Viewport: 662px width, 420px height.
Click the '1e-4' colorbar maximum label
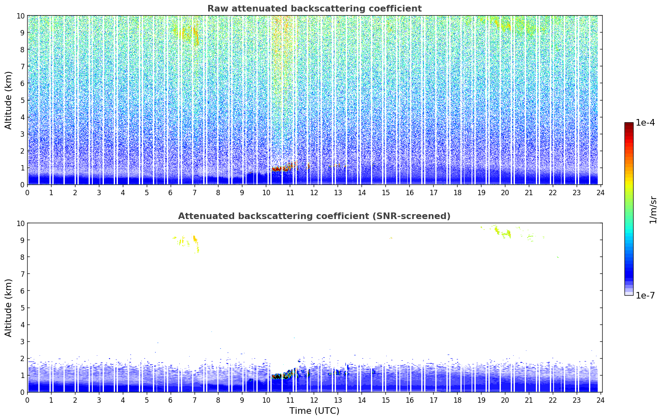tap(645, 123)
